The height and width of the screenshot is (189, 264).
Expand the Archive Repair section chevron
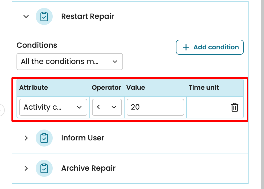(26, 168)
